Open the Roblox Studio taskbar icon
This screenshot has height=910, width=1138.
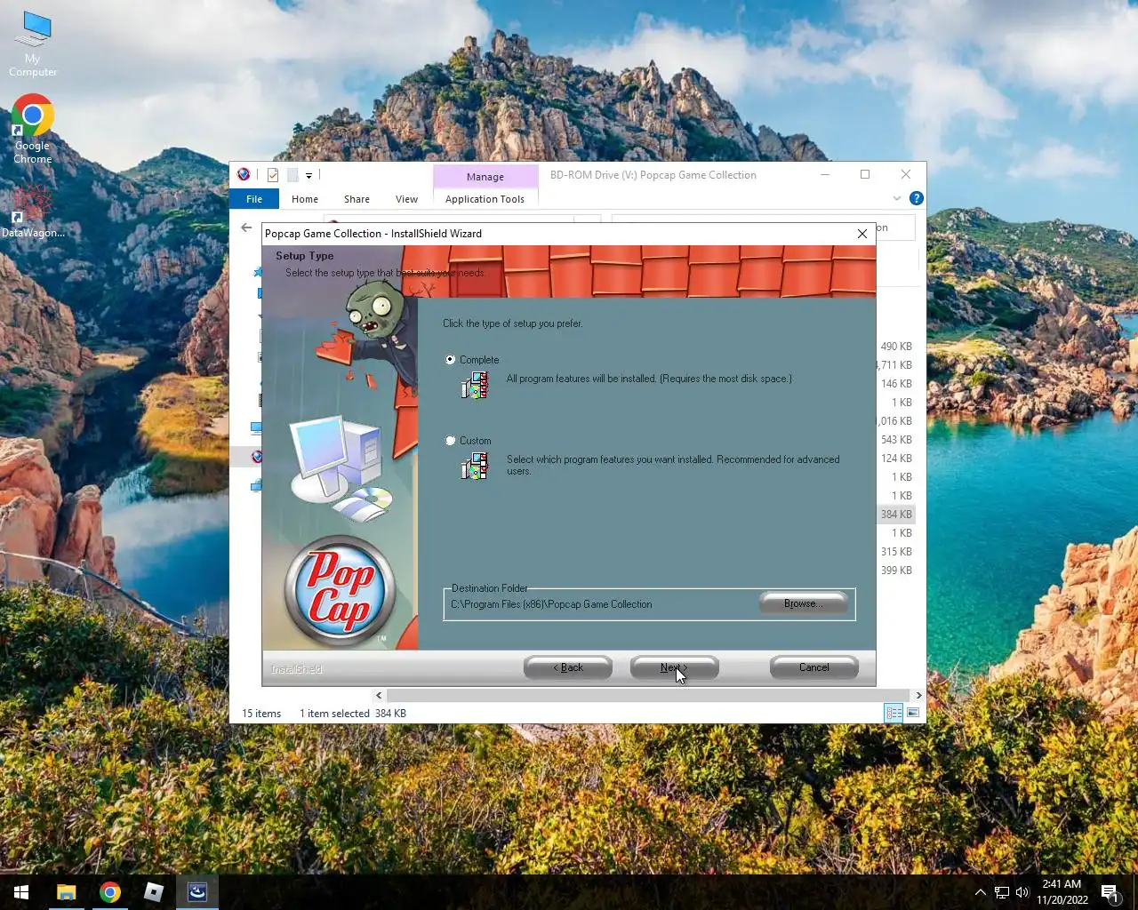pos(154,892)
